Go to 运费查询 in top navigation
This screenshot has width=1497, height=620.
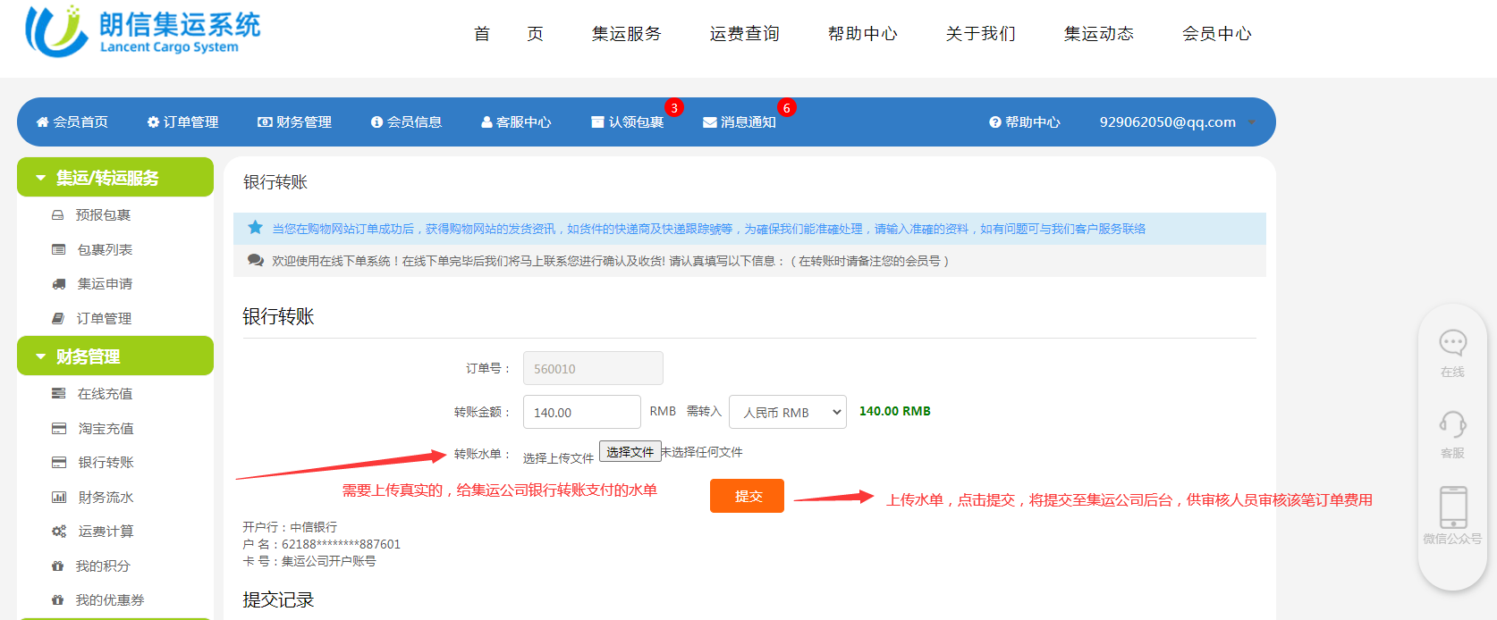pos(744,34)
